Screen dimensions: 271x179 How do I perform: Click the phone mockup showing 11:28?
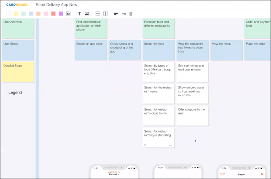point(178,171)
